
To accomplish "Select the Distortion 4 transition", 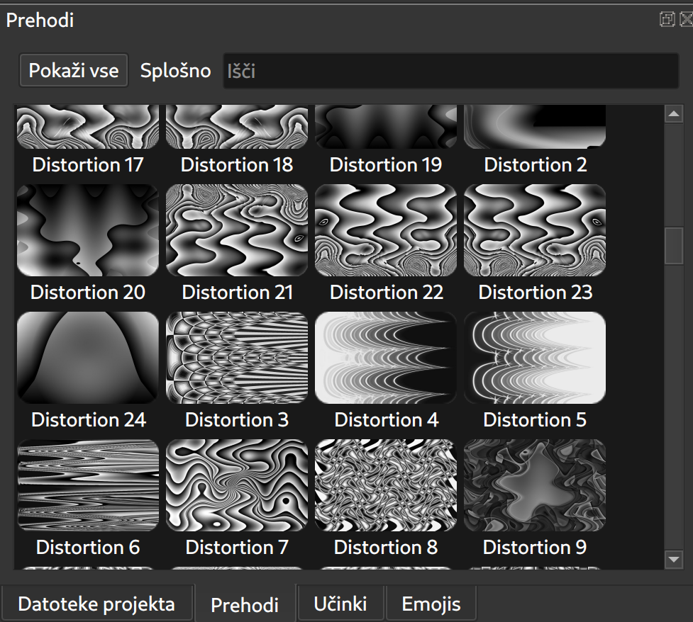I will pyautogui.click(x=386, y=371).
